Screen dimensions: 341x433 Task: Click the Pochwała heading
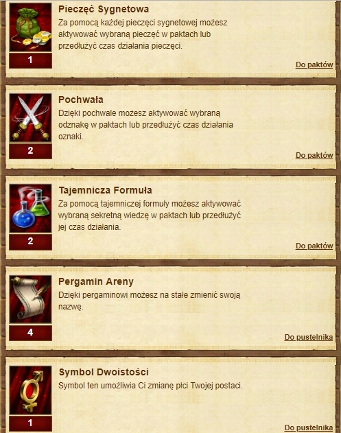(81, 100)
